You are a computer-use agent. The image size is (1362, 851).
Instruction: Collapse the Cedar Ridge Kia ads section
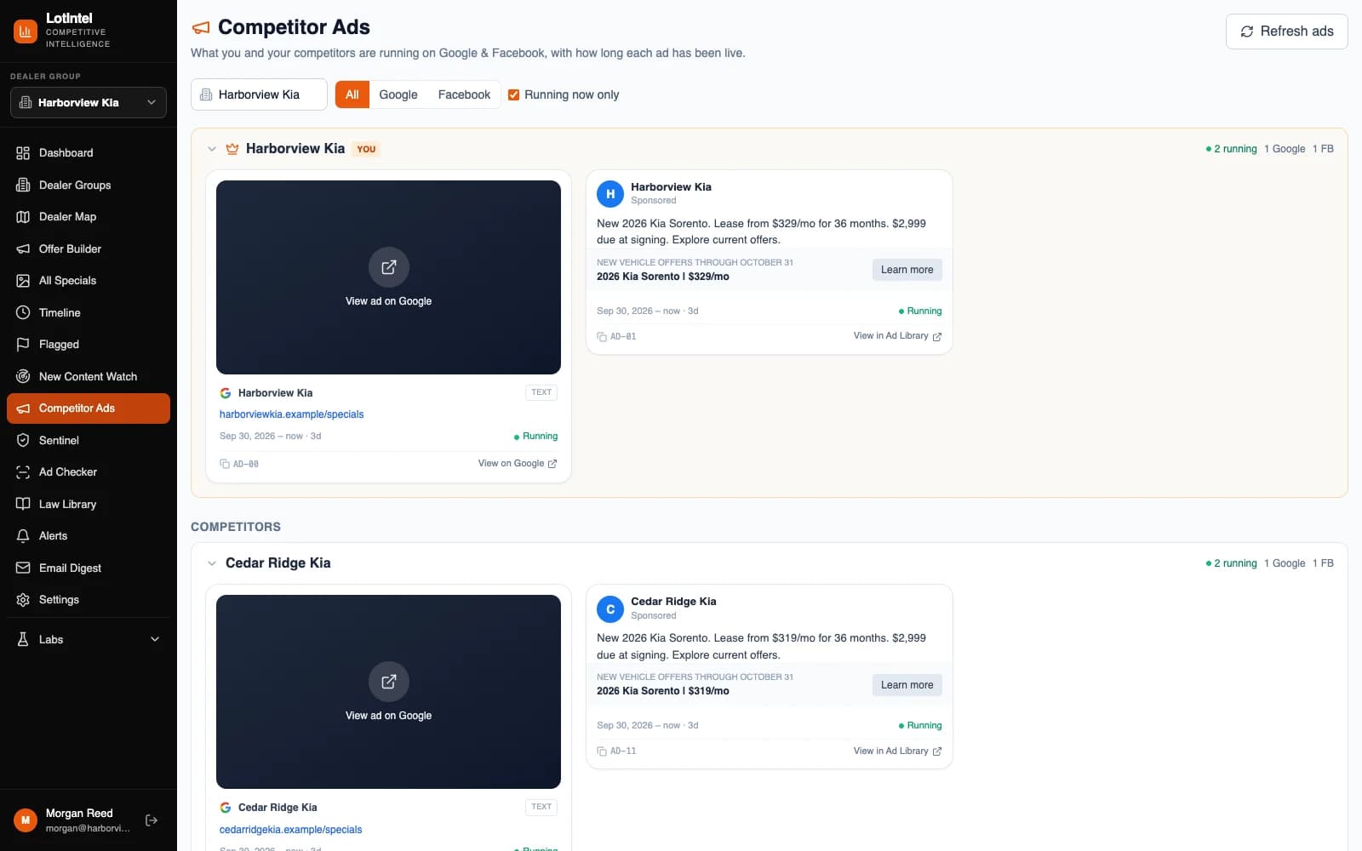[x=212, y=563]
